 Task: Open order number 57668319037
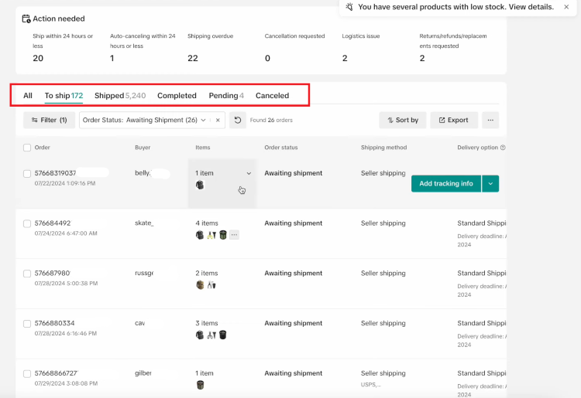click(x=55, y=173)
